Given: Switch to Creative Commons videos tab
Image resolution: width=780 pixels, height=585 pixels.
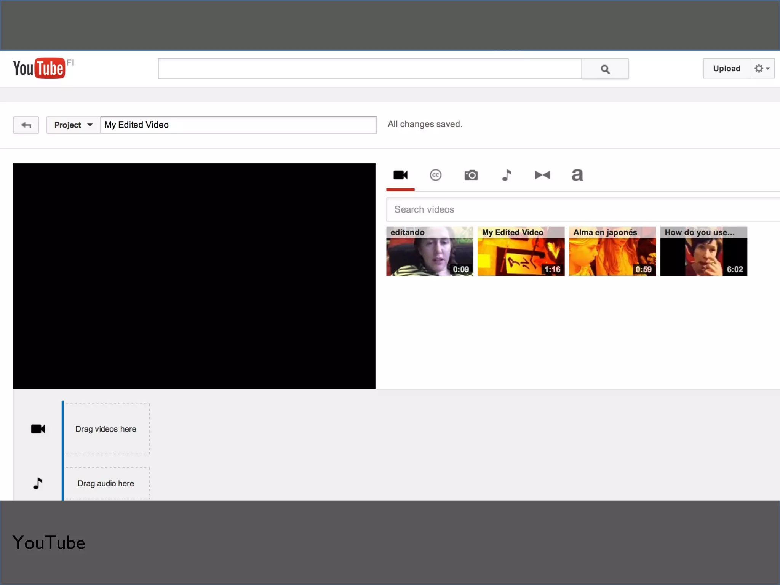Looking at the screenshot, I should pos(435,175).
